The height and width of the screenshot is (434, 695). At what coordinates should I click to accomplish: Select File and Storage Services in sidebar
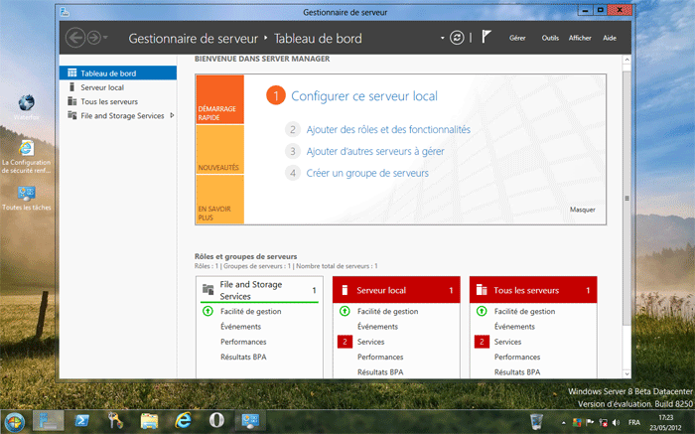[x=118, y=116]
